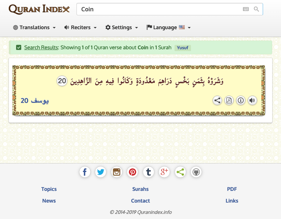Open Google Plus social icon
Screen dimensions: 281x219
coord(164,172)
